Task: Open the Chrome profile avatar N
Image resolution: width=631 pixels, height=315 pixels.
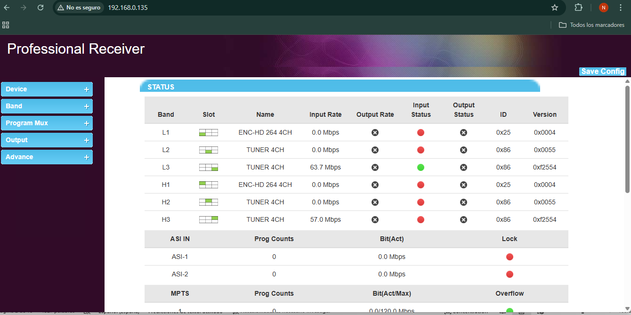Action: point(604,8)
